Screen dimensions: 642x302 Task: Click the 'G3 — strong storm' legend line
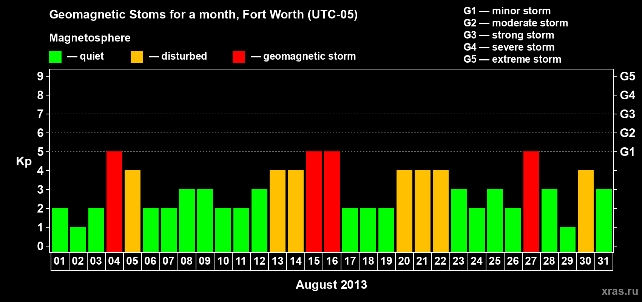point(509,35)
